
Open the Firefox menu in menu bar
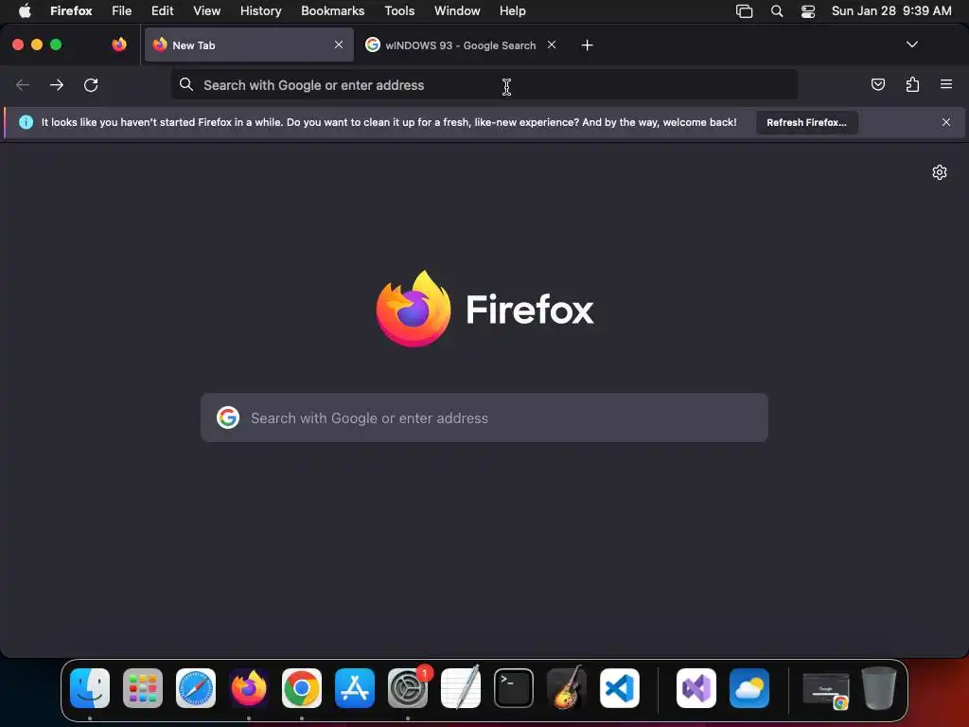coord(71,11)
